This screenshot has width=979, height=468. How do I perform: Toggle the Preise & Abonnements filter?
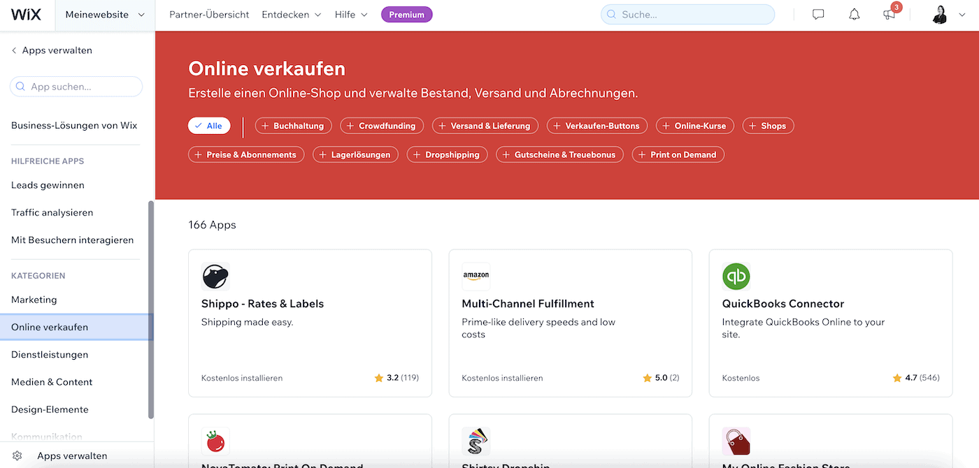[x=246, y=154]
